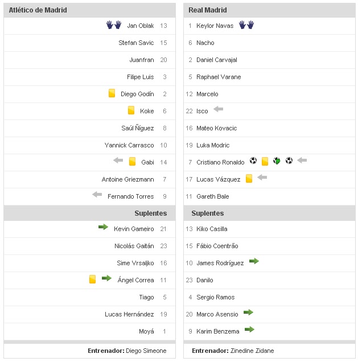Click the yellow card next to Lucas Vázquez
This screenshot has width=358, height=362.
(x=249, y=179)
